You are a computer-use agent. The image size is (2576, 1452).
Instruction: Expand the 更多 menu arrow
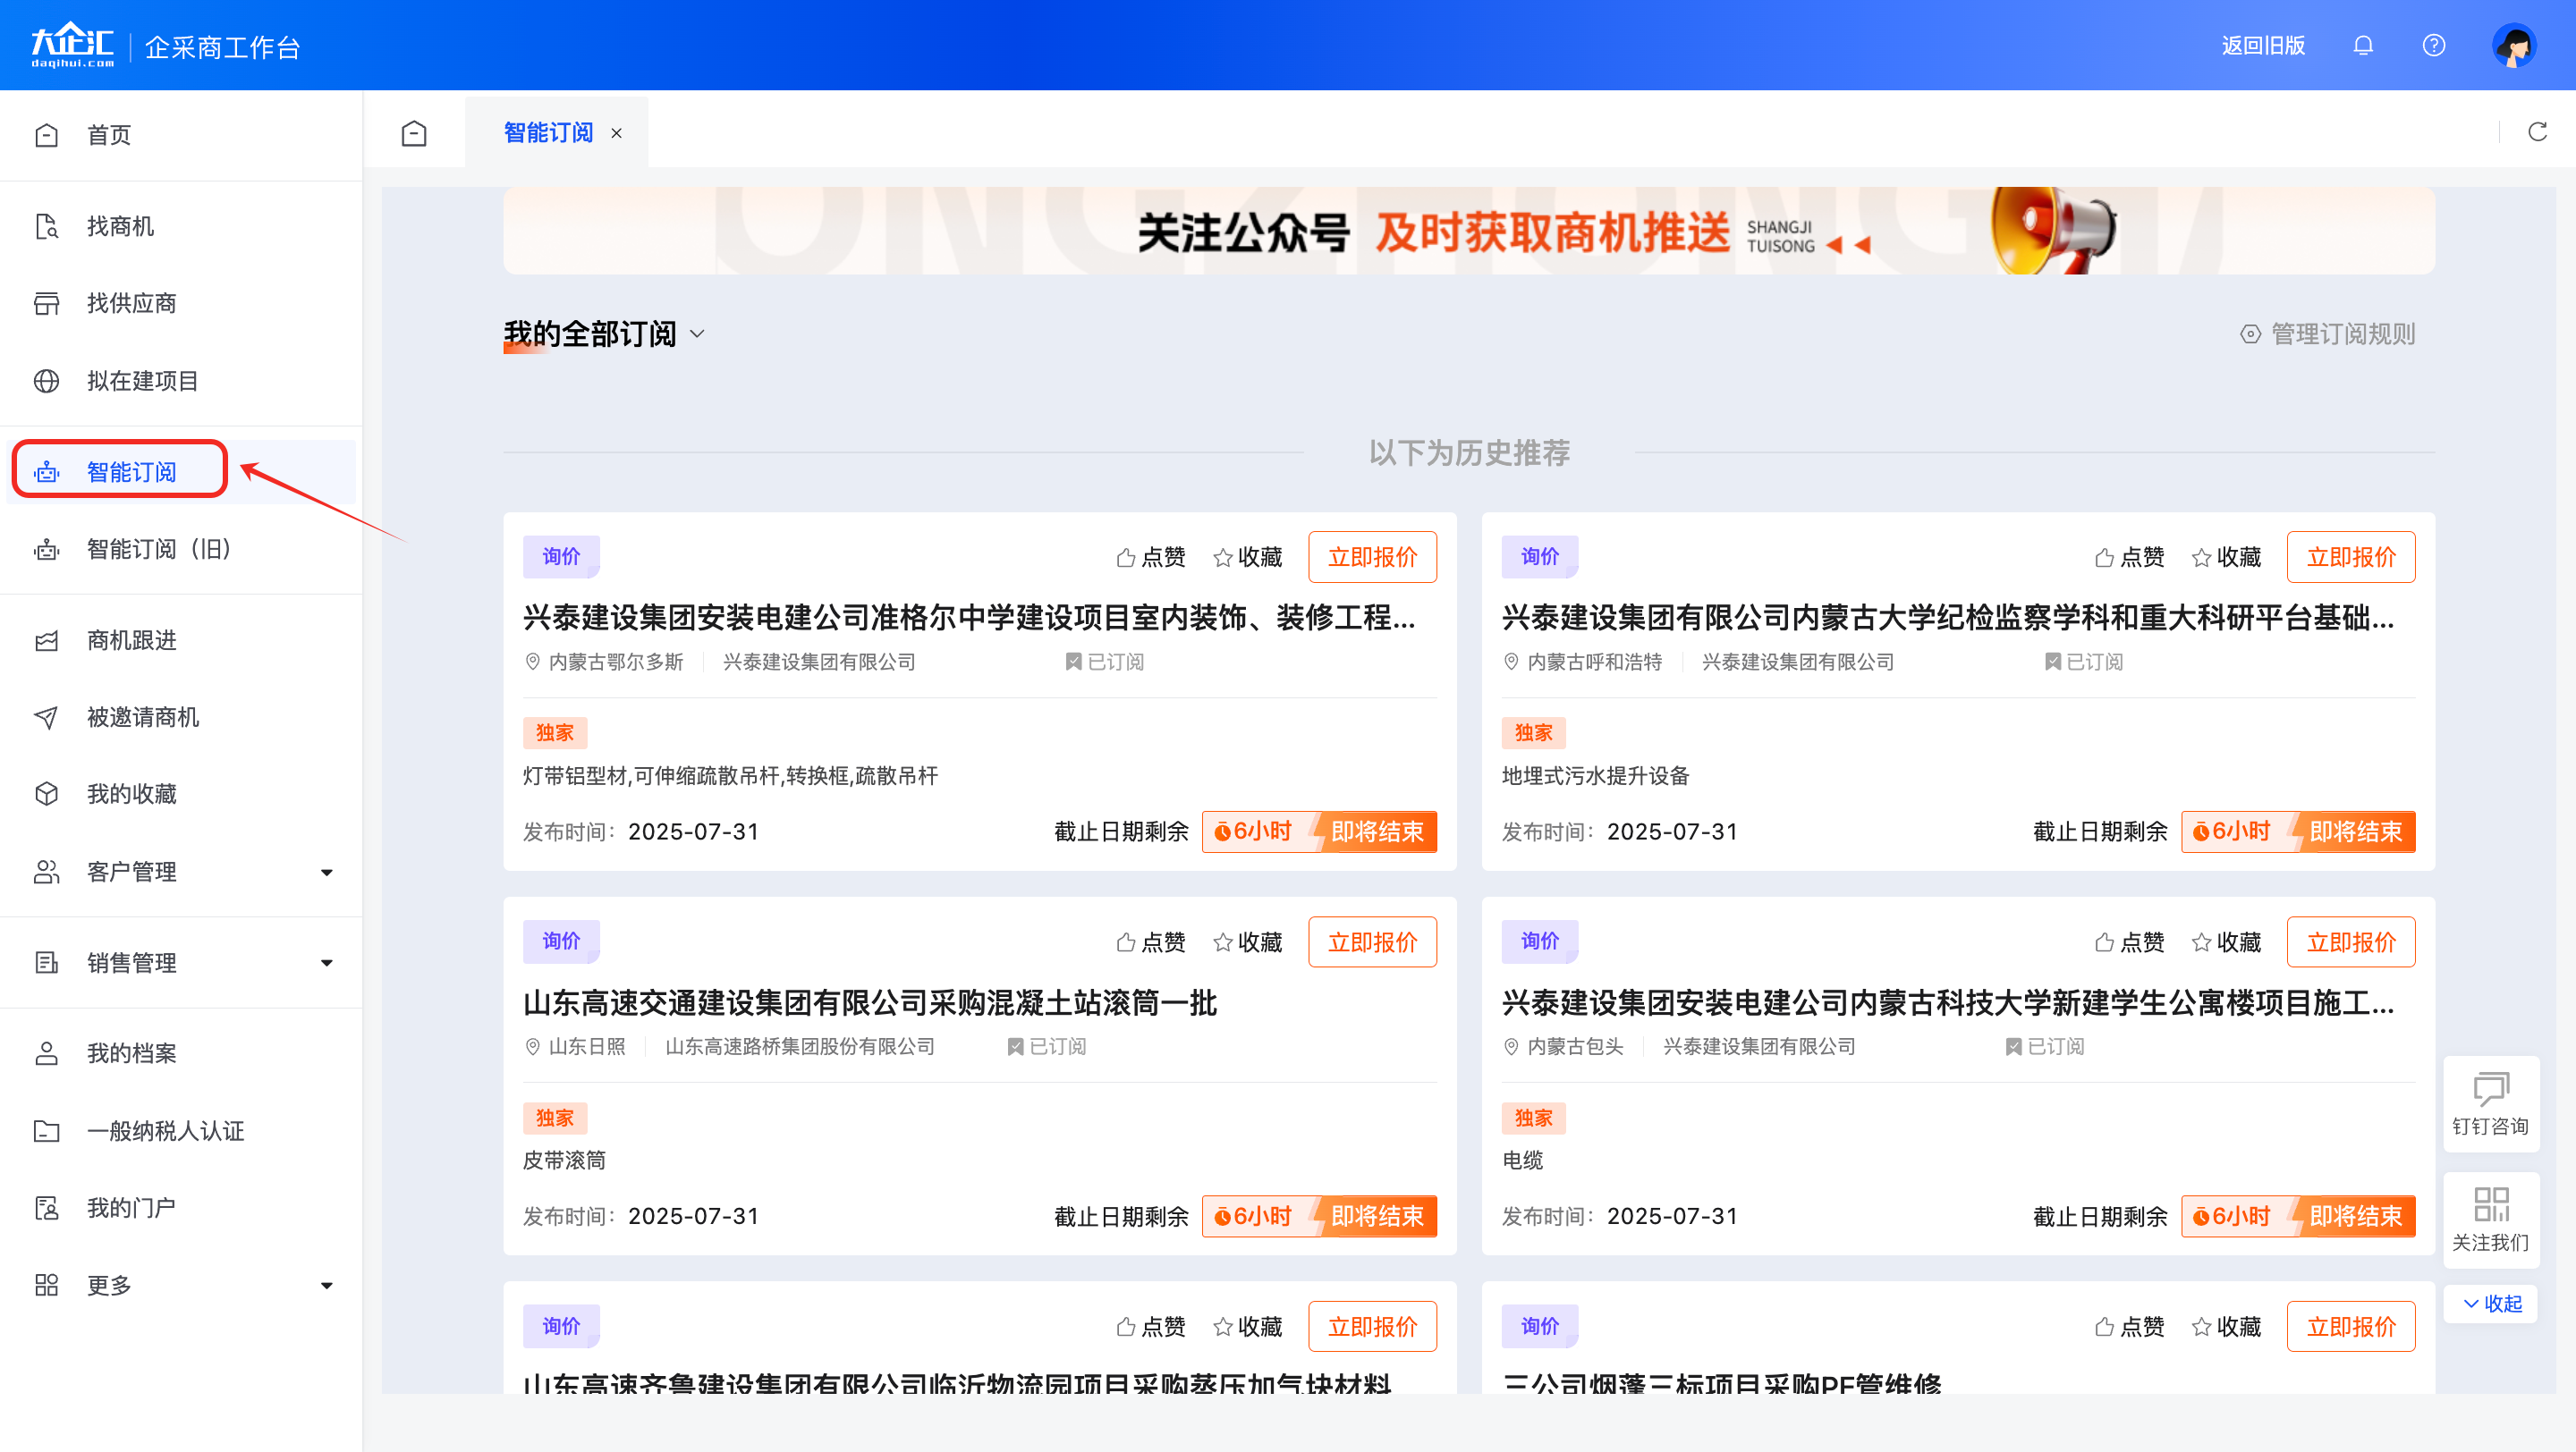326,1285
